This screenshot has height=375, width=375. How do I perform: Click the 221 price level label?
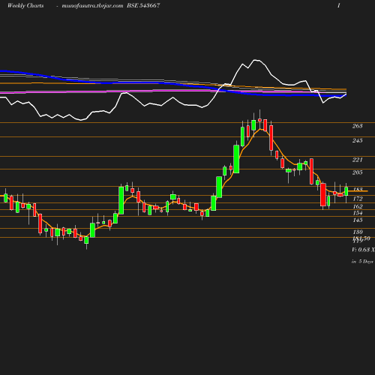357,160
